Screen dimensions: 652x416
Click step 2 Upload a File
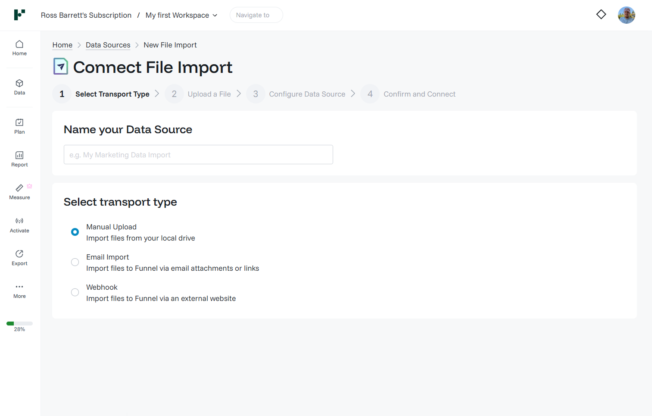[198, 94]
